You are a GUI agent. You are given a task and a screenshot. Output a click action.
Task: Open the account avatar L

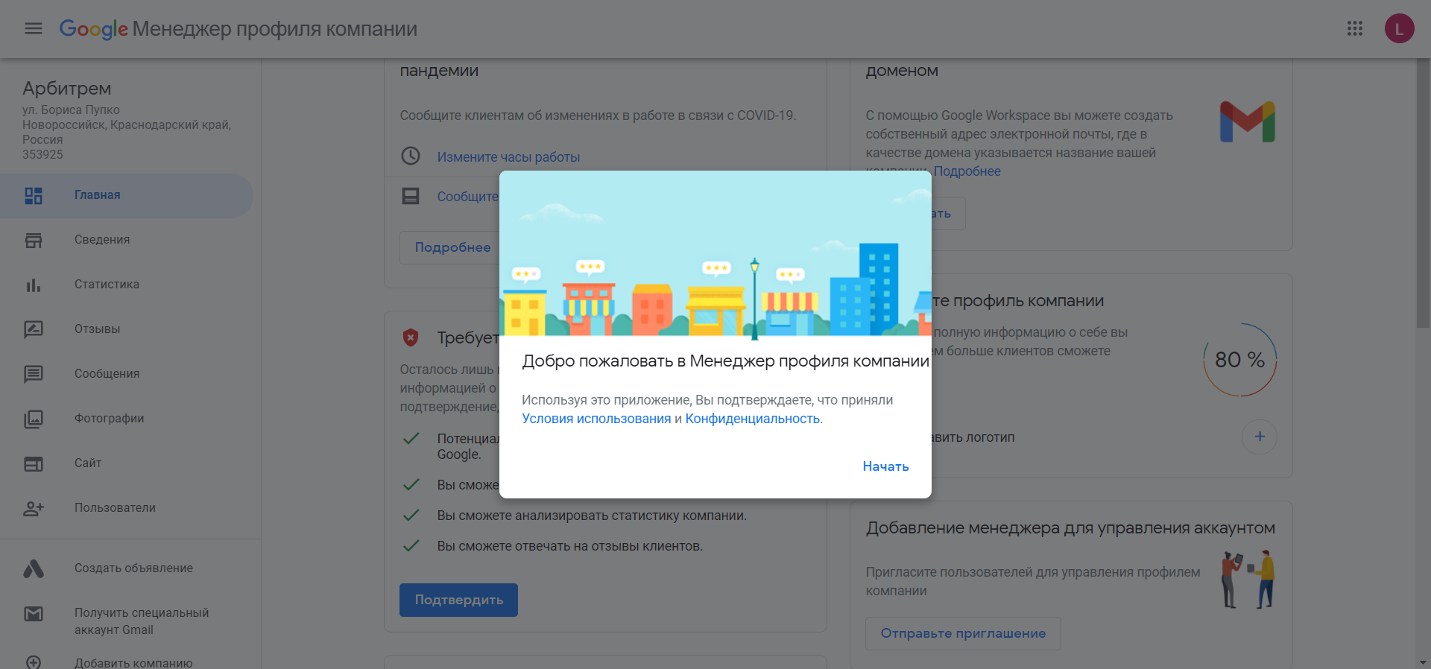tap(1399, 28)
